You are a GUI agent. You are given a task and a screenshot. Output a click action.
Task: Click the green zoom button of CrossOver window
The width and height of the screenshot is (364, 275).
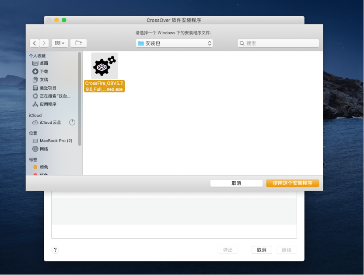click(64, 20)
